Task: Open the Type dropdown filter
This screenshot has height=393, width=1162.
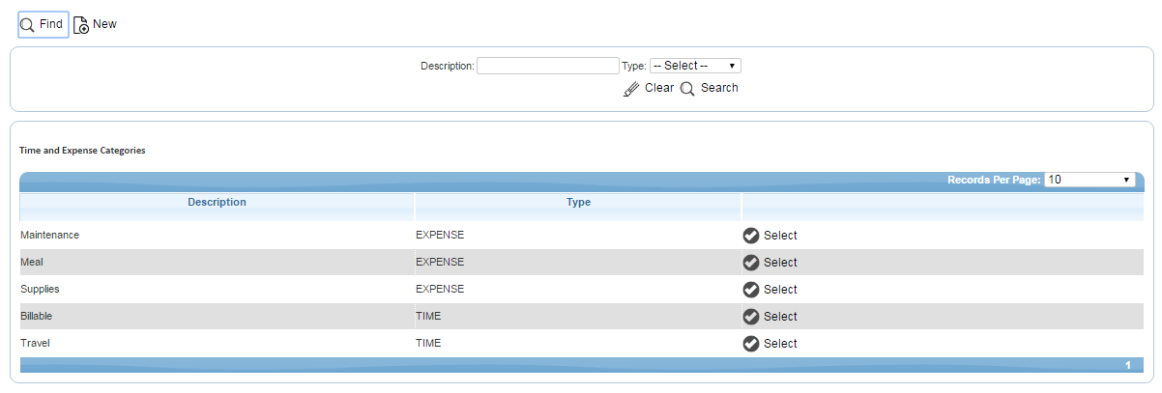Action: [695, 66]
